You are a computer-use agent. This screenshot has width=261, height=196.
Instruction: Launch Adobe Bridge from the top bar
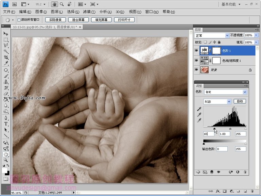pyautogui.click(x=15, y=4)
